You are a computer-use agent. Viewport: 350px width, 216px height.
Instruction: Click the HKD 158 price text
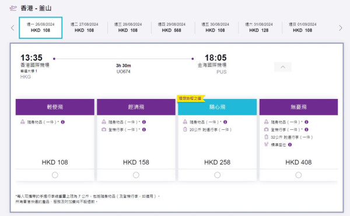click(136, 162)
